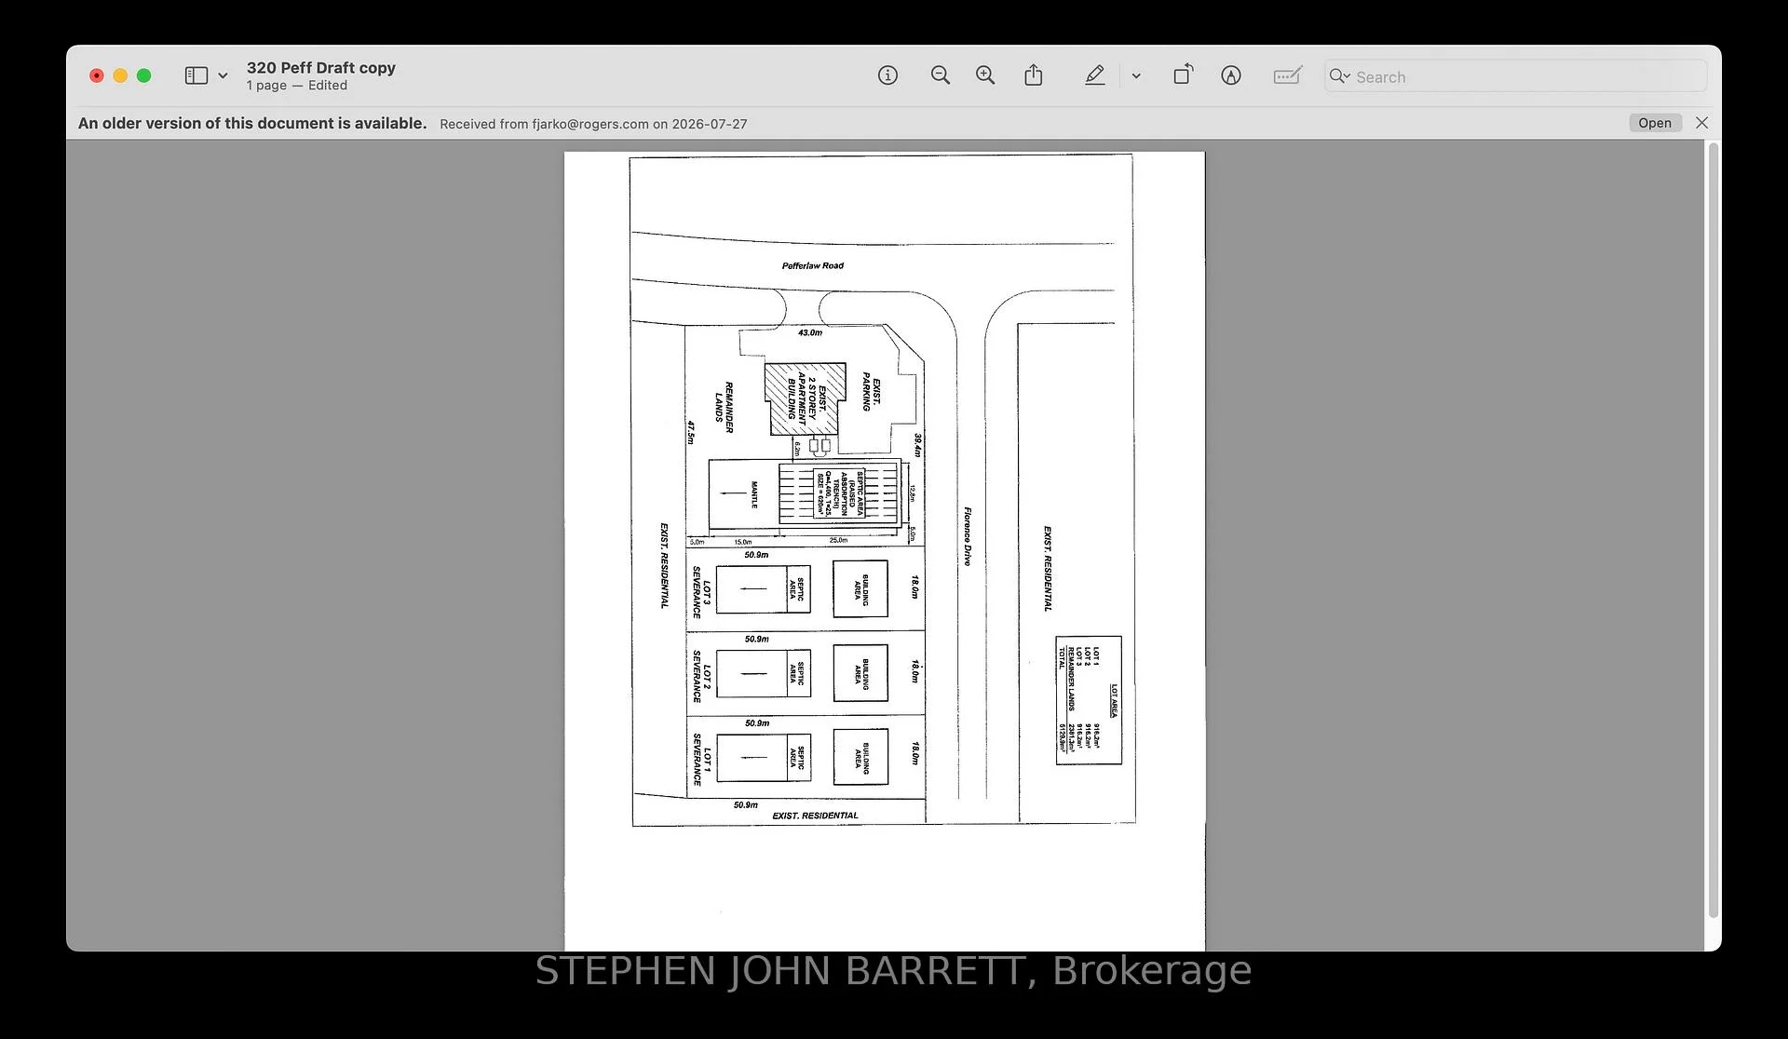Viewport: 1788px width, 1039px height.
Task: Click the 'EXIST. RESIDENTIAL' label at the plan bottom
Action: 816,816
